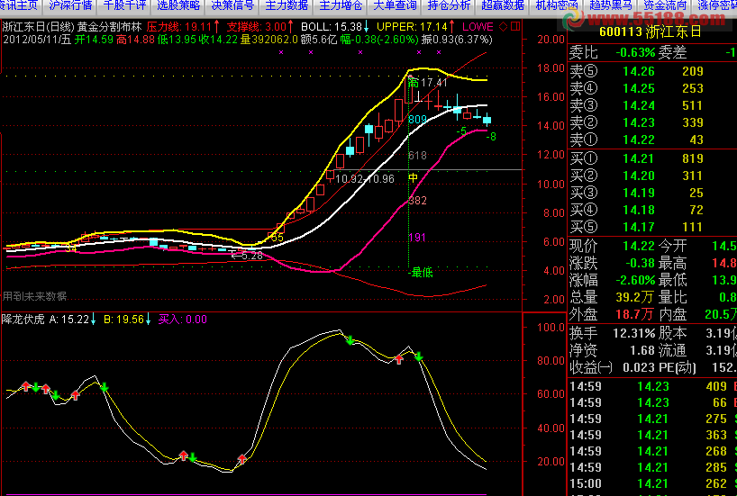Click the red buy arrow near 80 level
737x496 pixels.
pos(398,359)
